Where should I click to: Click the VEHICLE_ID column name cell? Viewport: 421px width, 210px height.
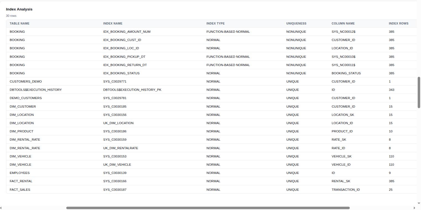[x=341, y=165]
